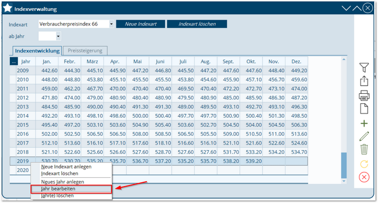The width and height of the screenshot is (378, 203).
Task: Select the 2019 year cell
Action: [22, 161]
